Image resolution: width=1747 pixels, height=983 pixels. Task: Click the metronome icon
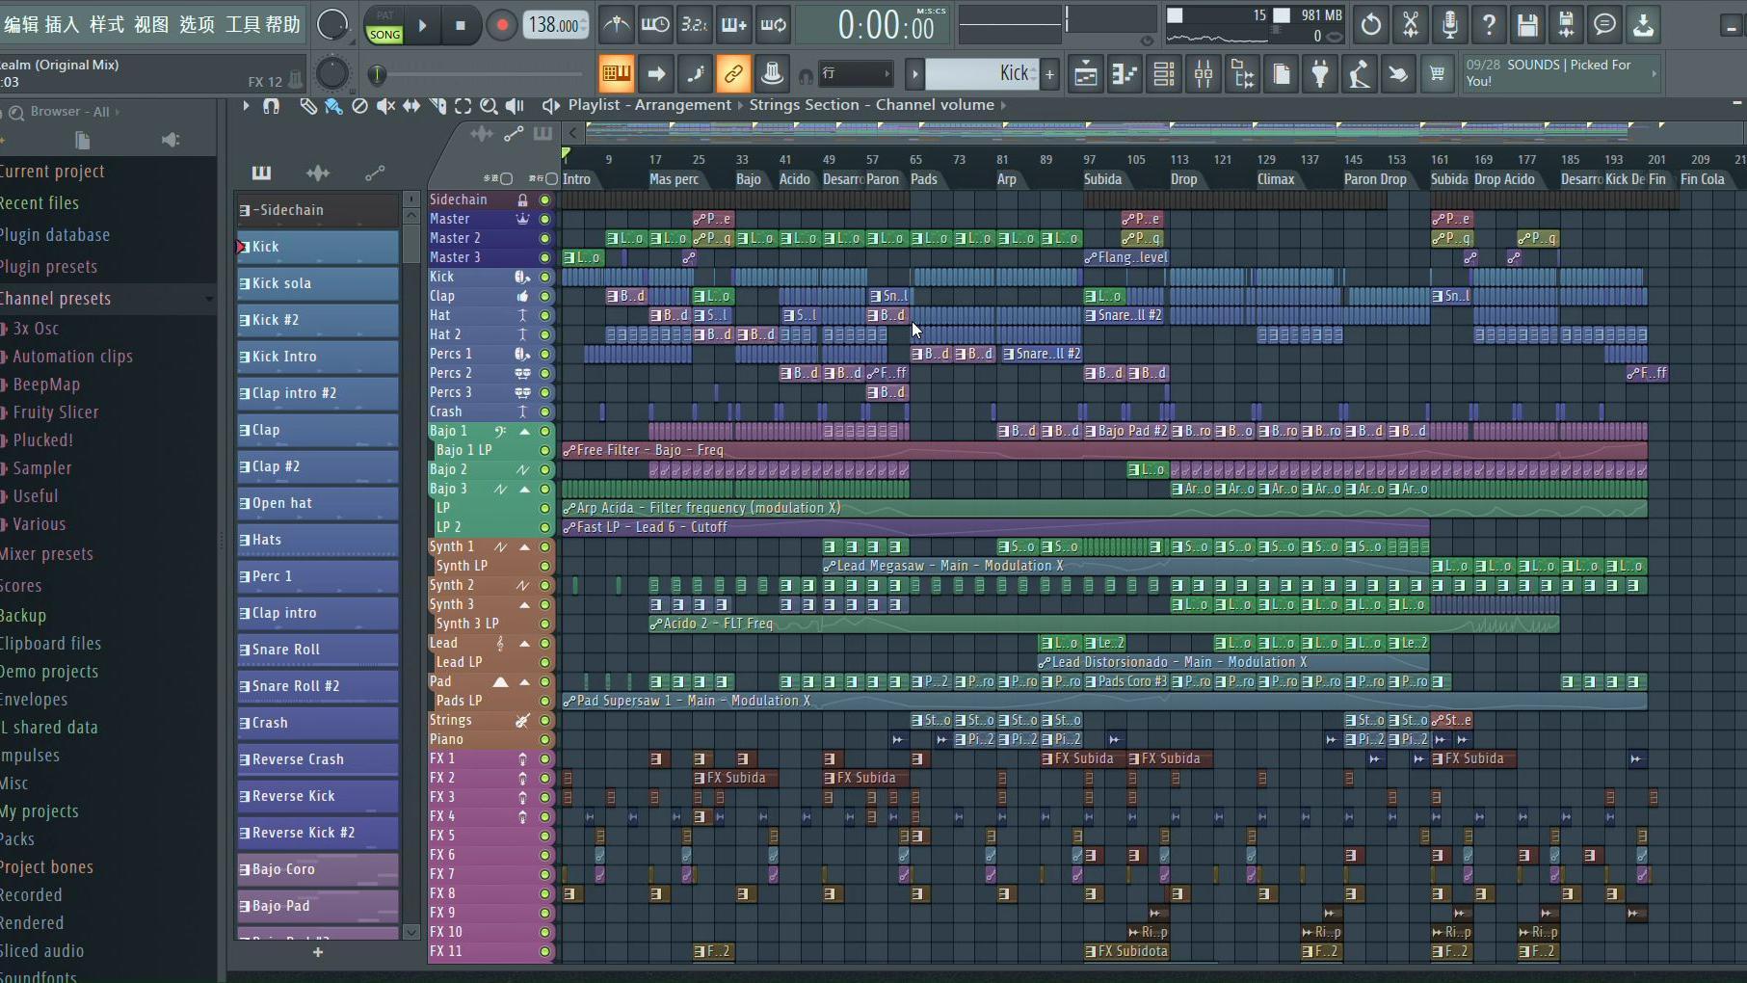click(x=617, y=26)
